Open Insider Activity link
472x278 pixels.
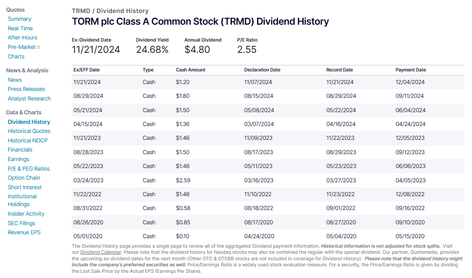26,213
